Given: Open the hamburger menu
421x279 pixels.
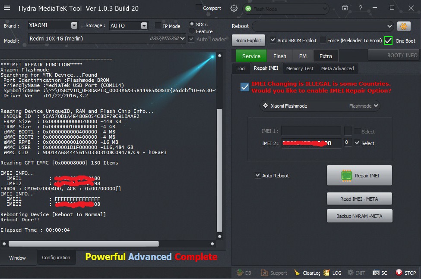Looking at the screenshot, I should tap(7, 8).
